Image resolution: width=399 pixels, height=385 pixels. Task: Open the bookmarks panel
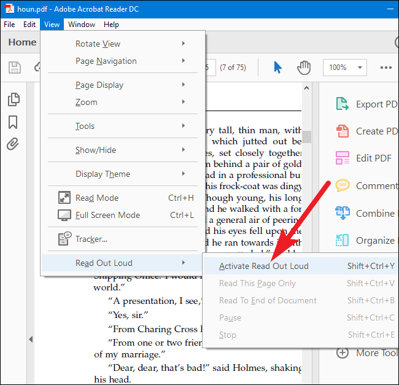[x=13, y=122]
